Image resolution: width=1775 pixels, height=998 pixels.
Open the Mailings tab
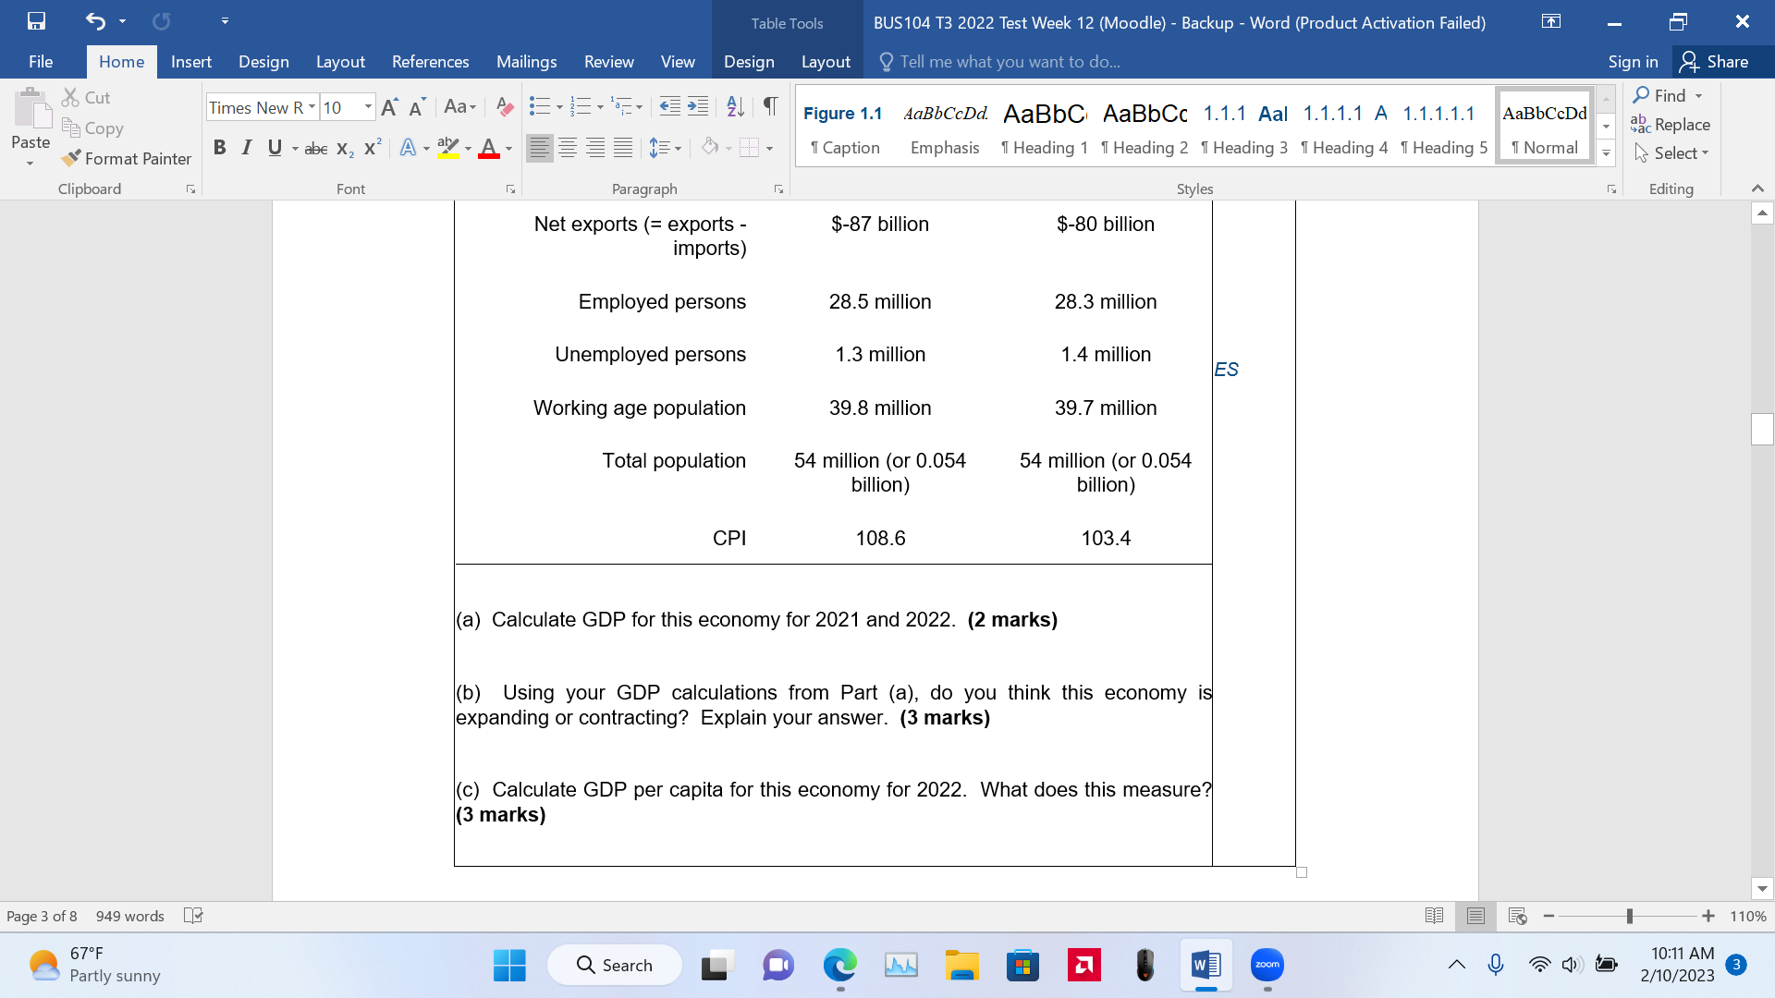click(x=526, y=62)
